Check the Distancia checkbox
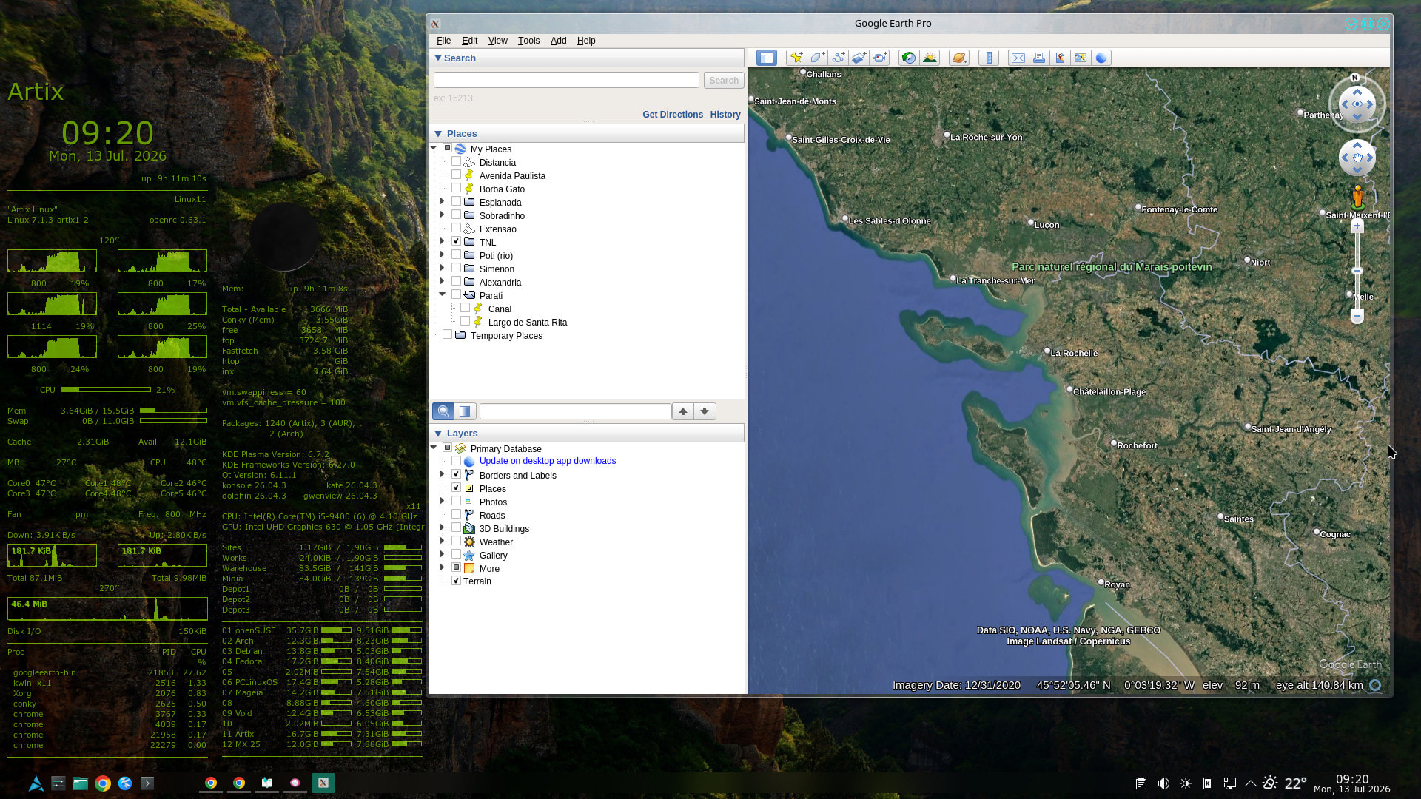This screenshot has height=799, width=1421. click(456, 162)
